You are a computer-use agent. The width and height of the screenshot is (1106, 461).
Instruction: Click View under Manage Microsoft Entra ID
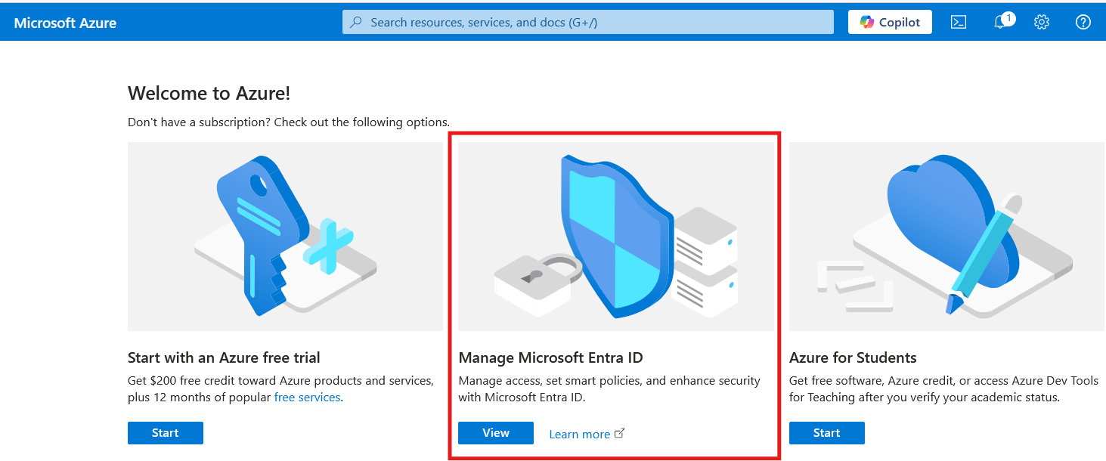496,433
